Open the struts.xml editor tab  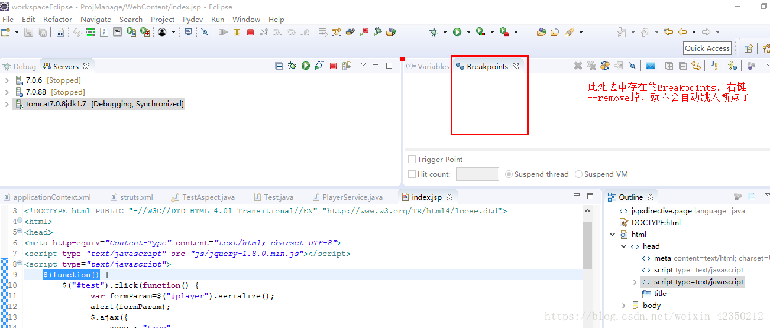coord(131,197)
